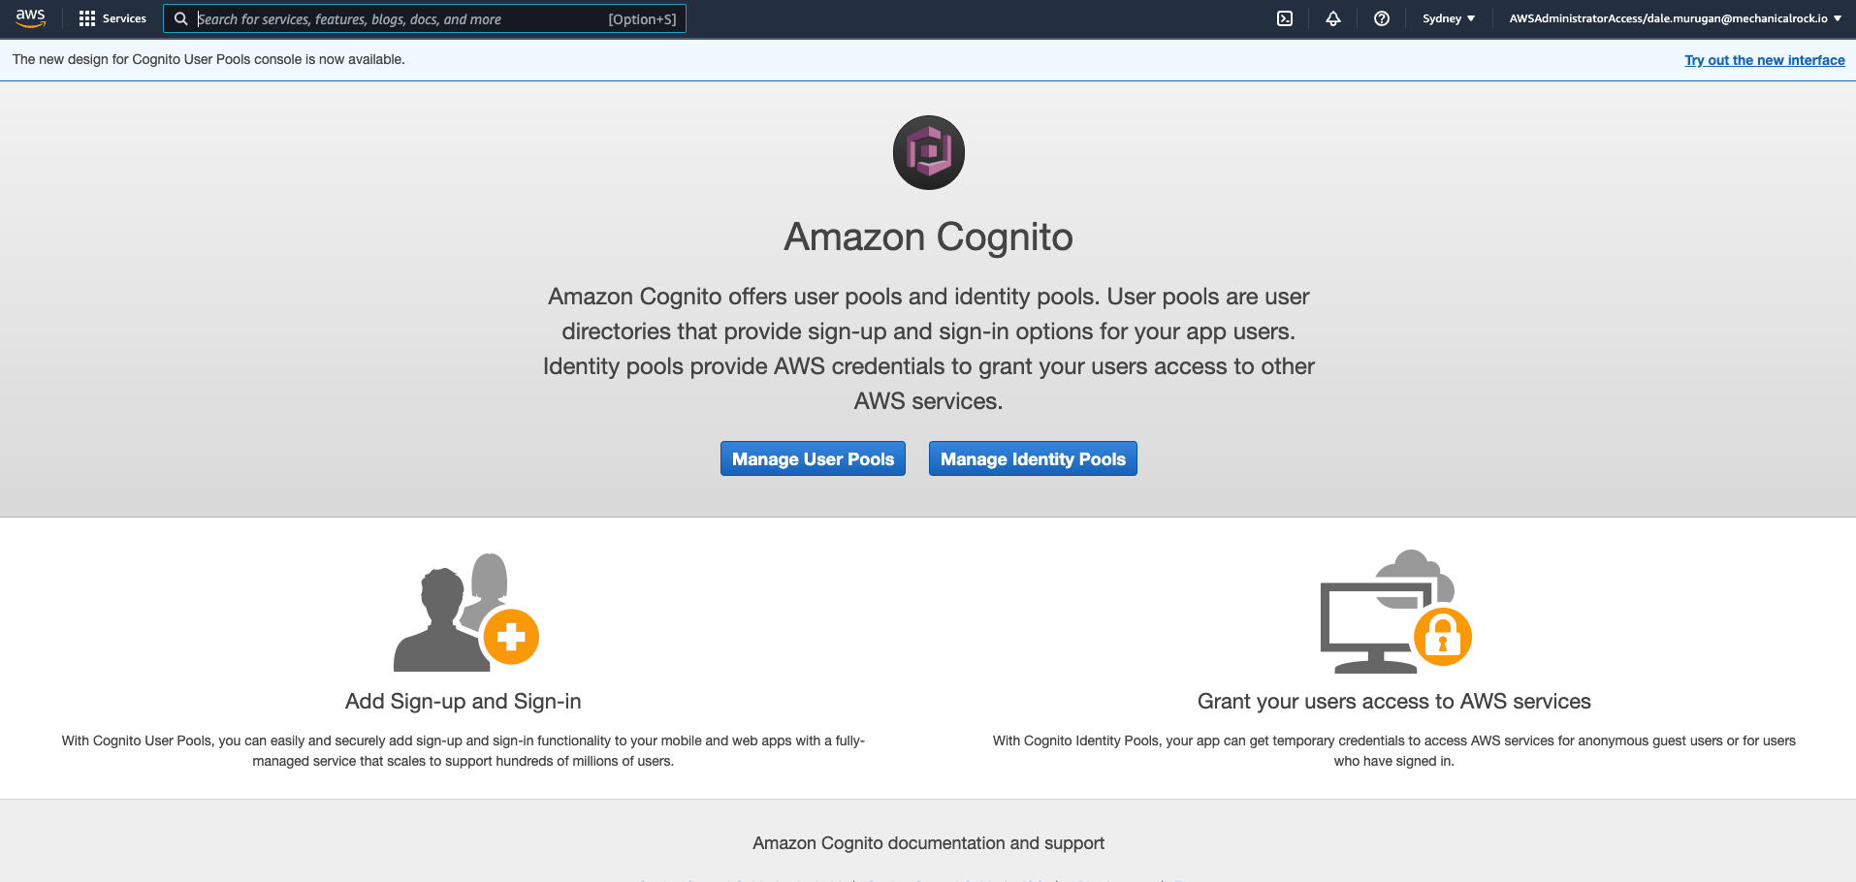Viewport: 1856px width, 882px height.
Task: Click the monitor with padlock illustration
Action: pyautogui.click(x=1395, y=612)
